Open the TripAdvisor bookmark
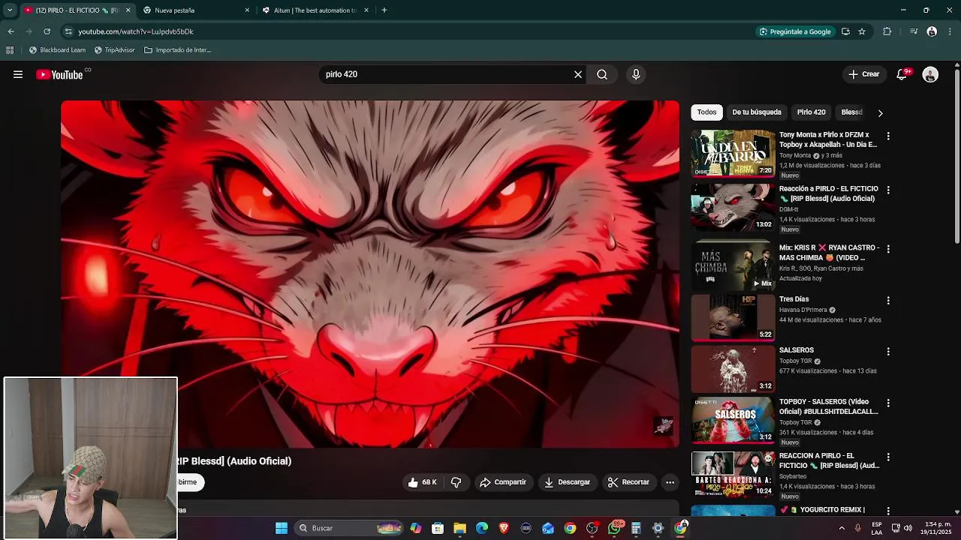This screenshot has width=961, height=540. tap(114, 50)
